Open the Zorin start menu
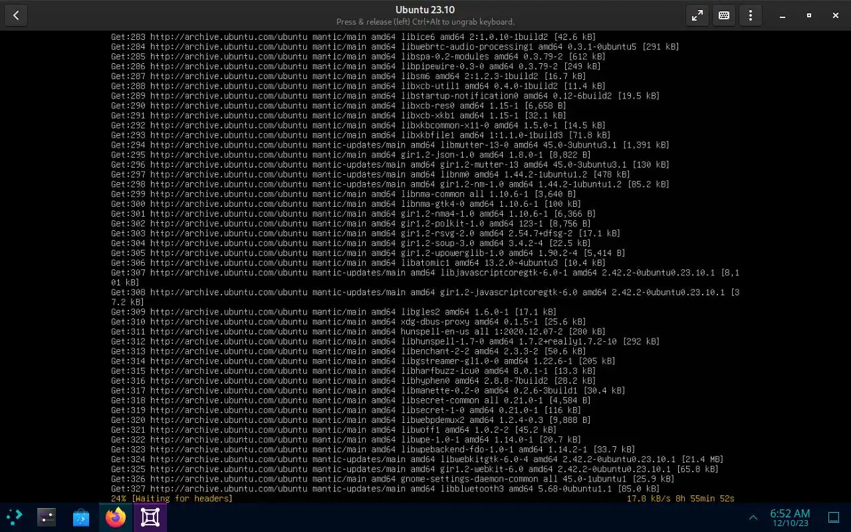Screen dimensions: 851x532 click(x=13, y=517)
